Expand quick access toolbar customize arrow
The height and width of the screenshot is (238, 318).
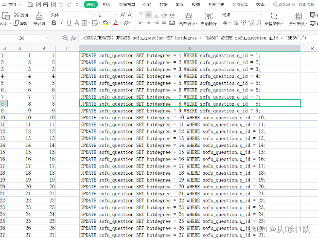(77, 4)
